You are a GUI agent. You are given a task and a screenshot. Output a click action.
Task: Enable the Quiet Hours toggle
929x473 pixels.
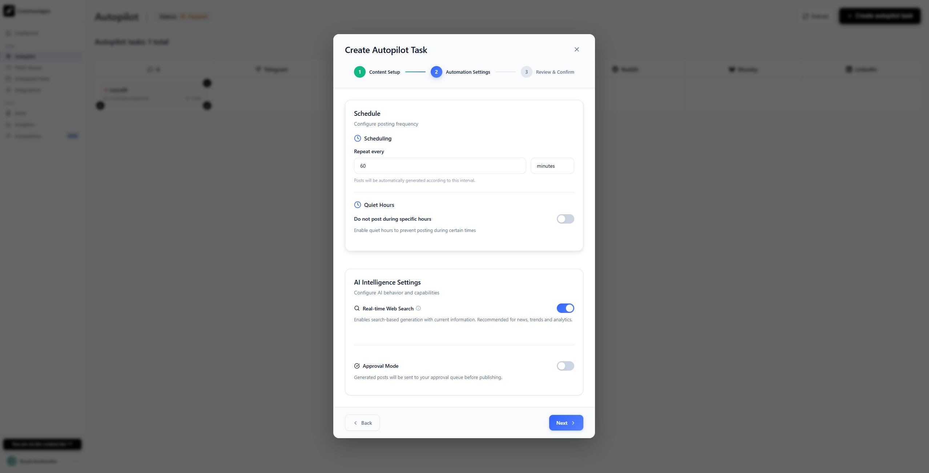pos(565,219)
